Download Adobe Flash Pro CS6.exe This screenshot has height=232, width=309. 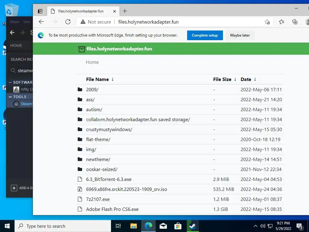point(112,209)
